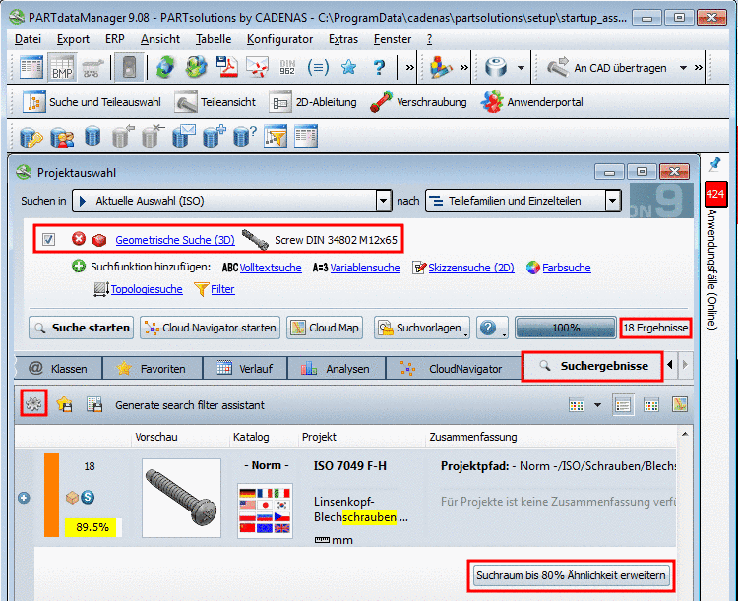Open the Verschraubung view
The image size is (738, 601).
pos(419,102)
